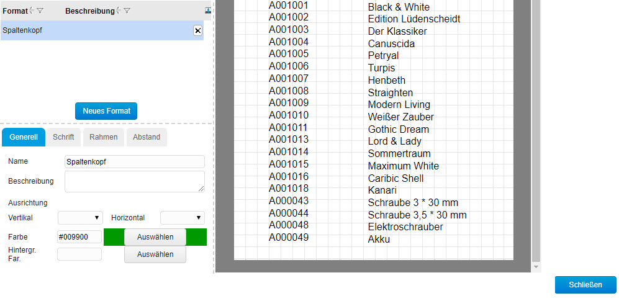Click the Neues Format button
This screenshot has width=619, height=301.
pos(106,111)
